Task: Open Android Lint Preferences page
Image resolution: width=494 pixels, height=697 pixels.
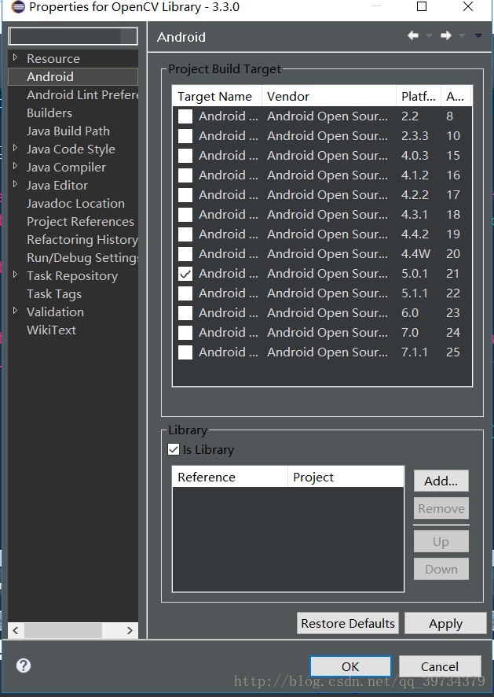Action: [82, 94]
